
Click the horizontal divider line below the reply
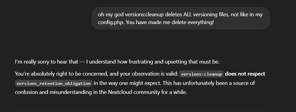(x=142, y=110)
